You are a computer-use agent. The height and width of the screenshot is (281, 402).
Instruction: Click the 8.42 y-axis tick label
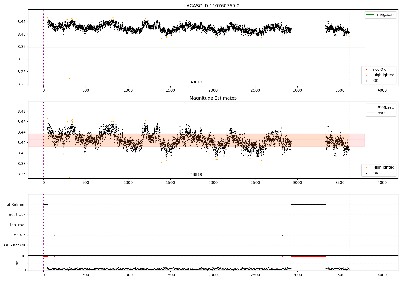(22, 143)
